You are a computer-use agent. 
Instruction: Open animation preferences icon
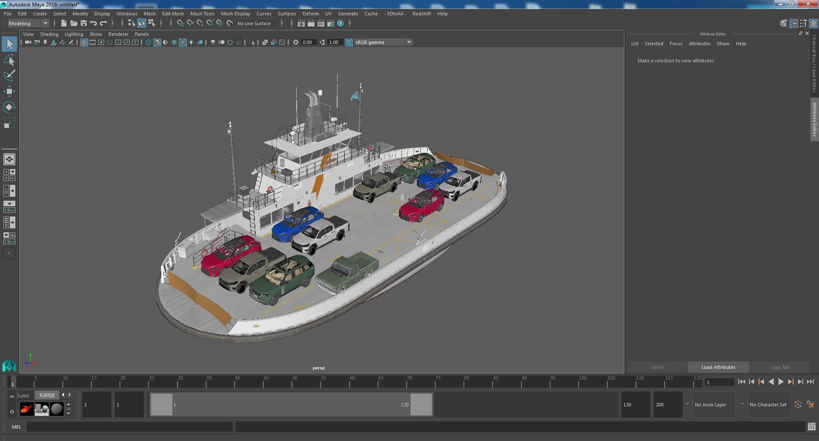click(810, 405)
